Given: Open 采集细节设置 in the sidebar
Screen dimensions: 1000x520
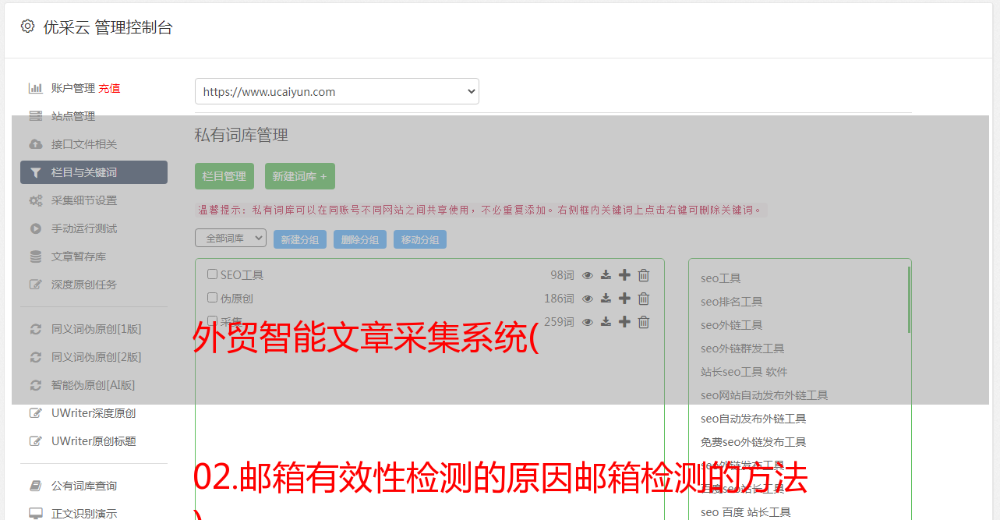Looking at the screenshot, I should (x=84, y=200).
